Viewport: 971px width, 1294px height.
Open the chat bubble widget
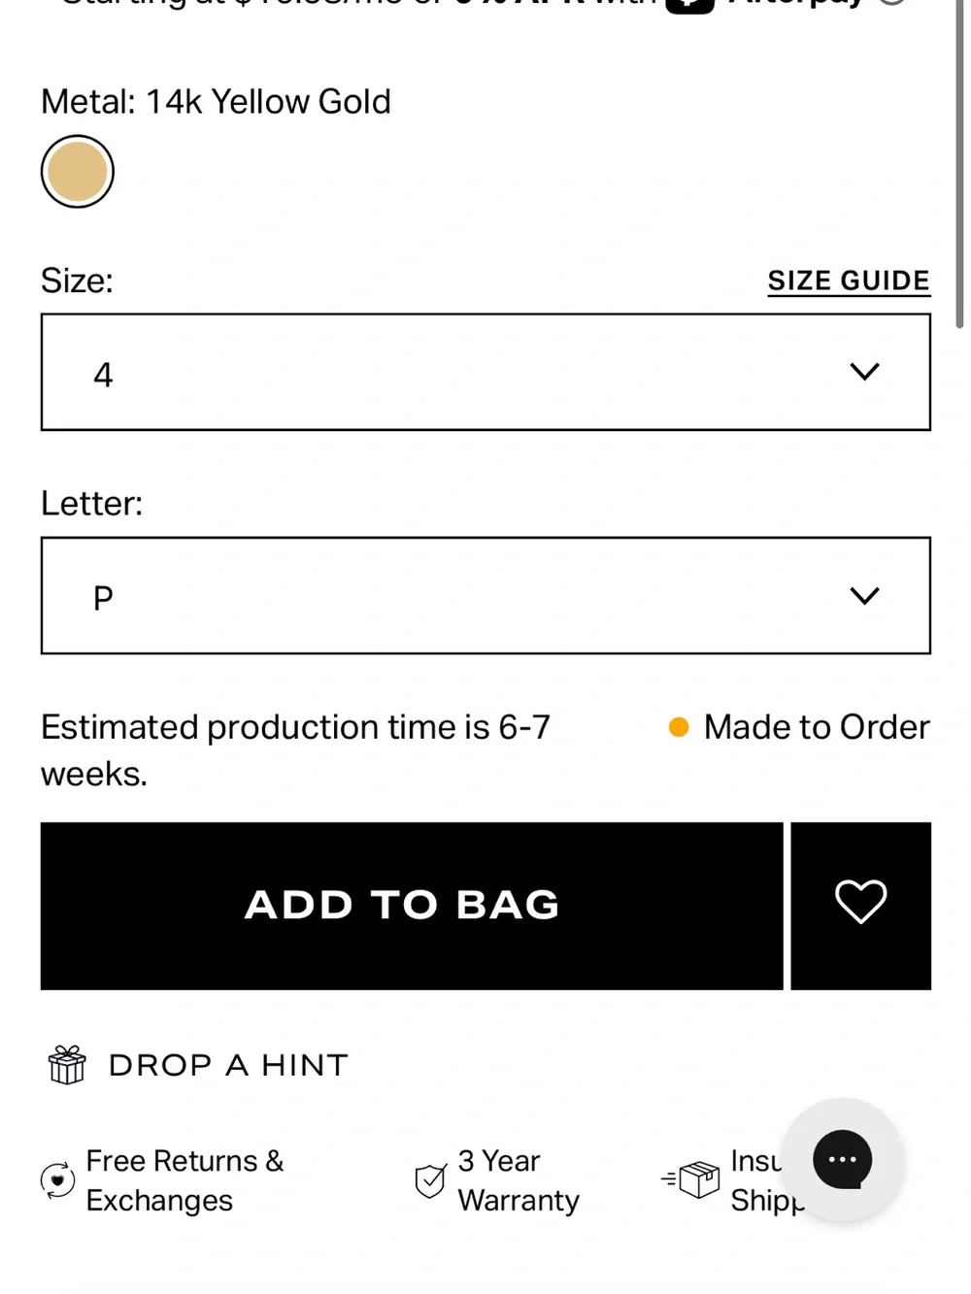[843, 1159]
